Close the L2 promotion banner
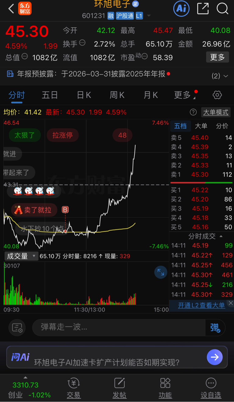Image resolution: width=234 pixels, height=402 pixels. coord(231,303)
